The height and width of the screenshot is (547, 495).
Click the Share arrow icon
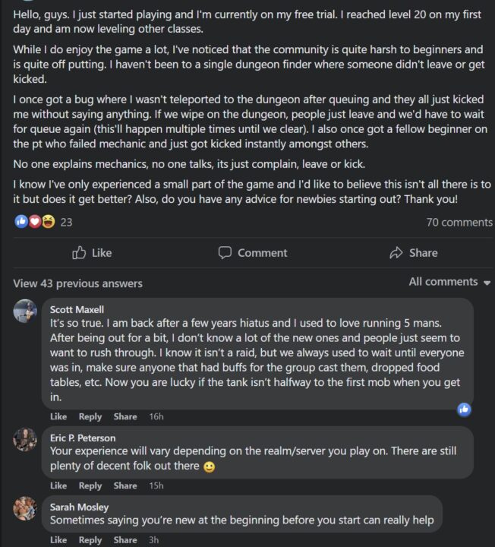click(396, 253)
